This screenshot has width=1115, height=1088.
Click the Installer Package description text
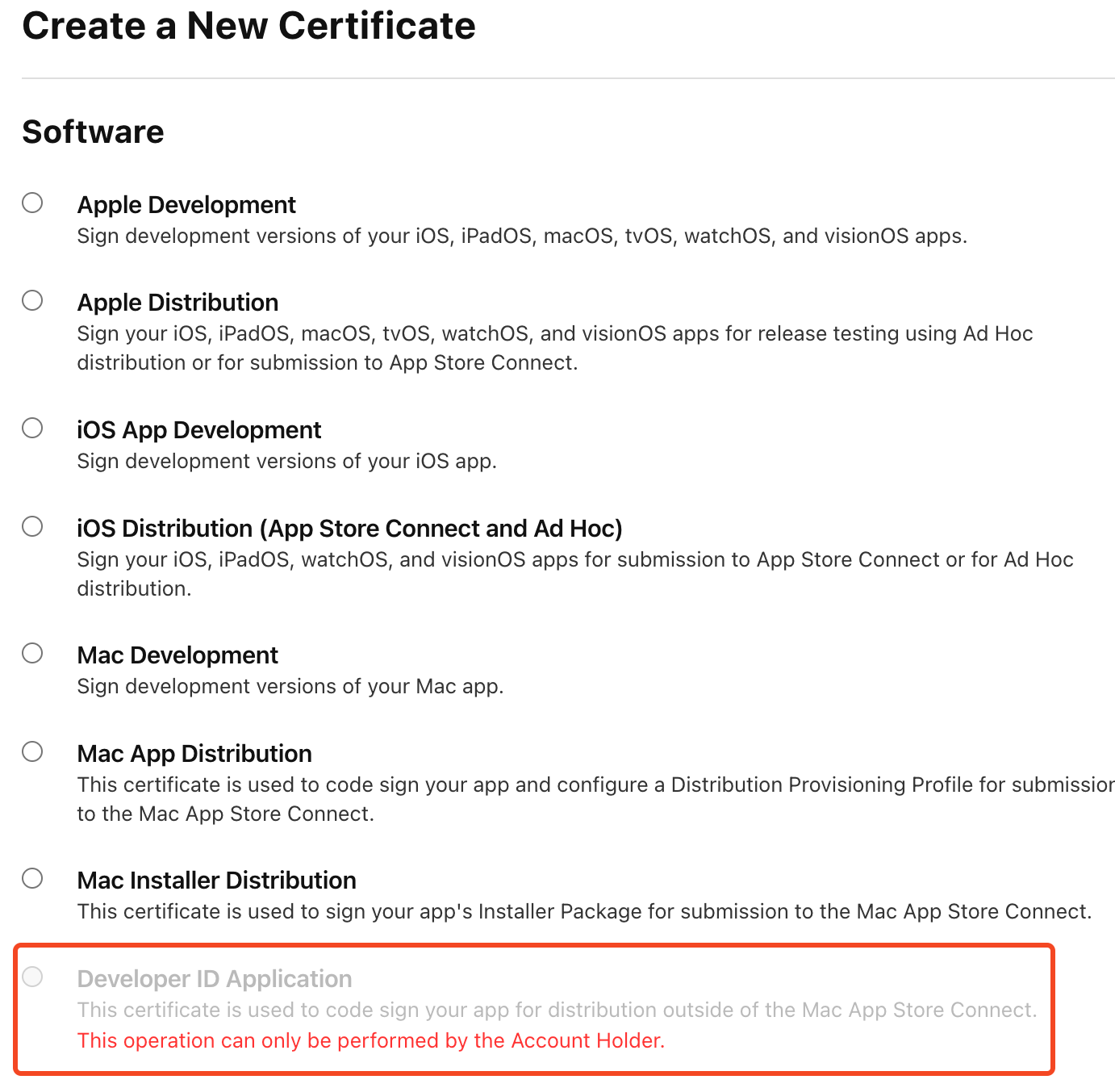click(584, 911)
